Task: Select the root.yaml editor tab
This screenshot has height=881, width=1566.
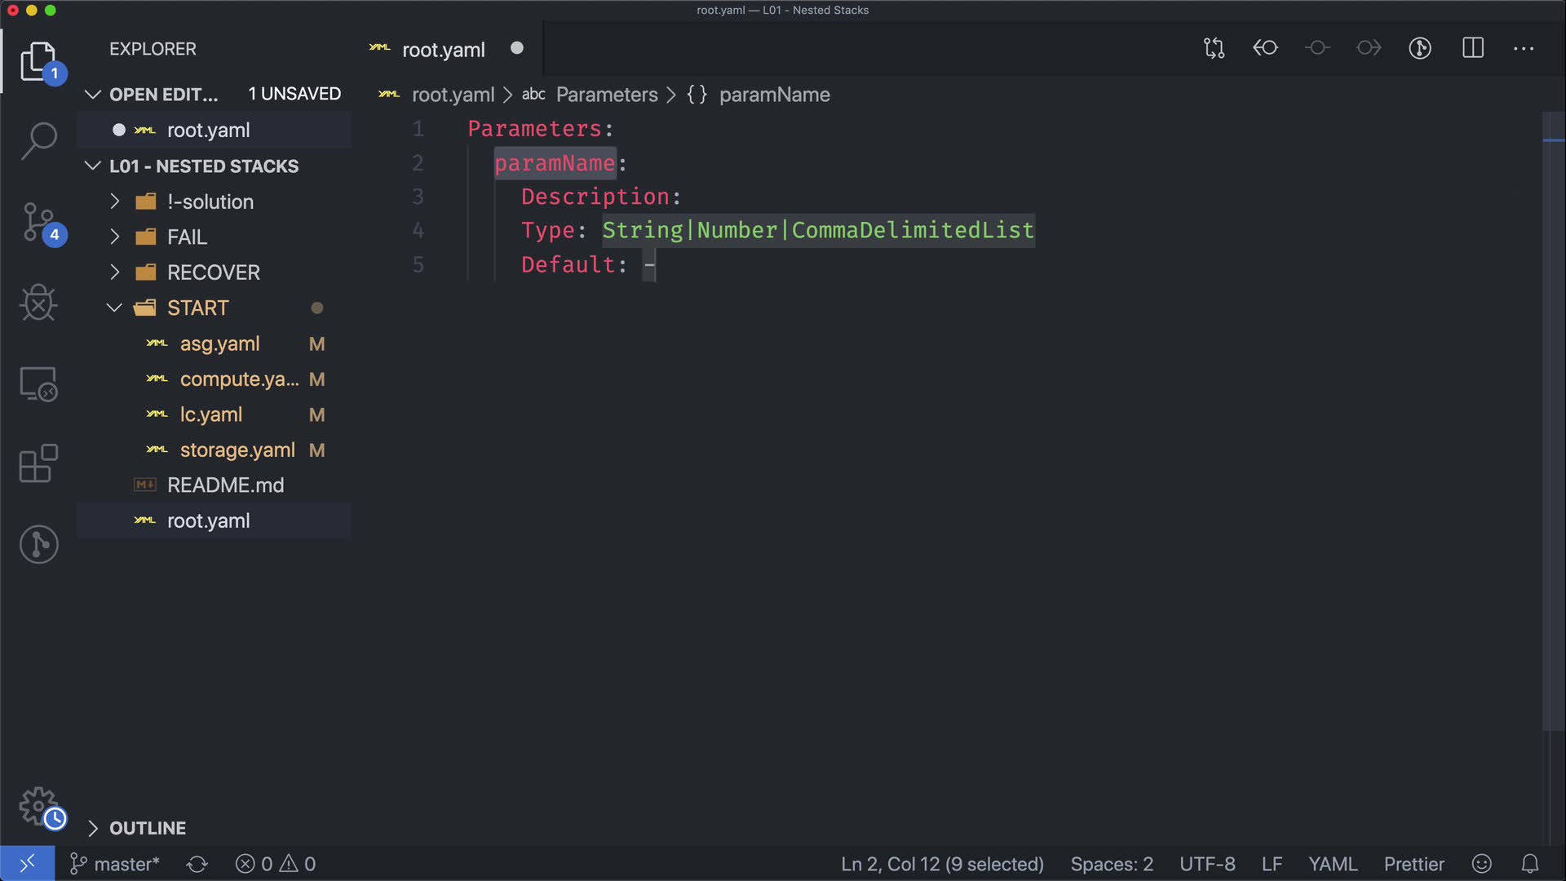Action: [443, 50]
